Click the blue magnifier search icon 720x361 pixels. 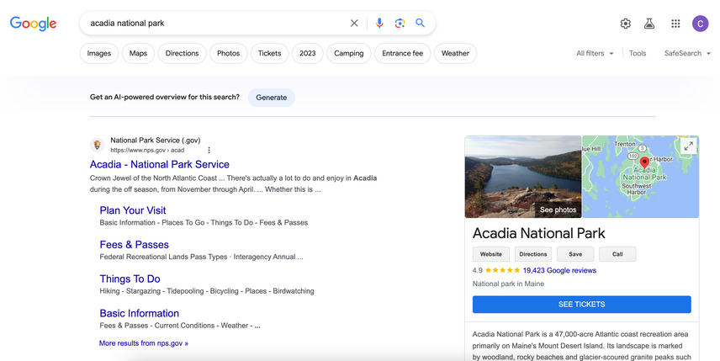click(x=421, y=23)
